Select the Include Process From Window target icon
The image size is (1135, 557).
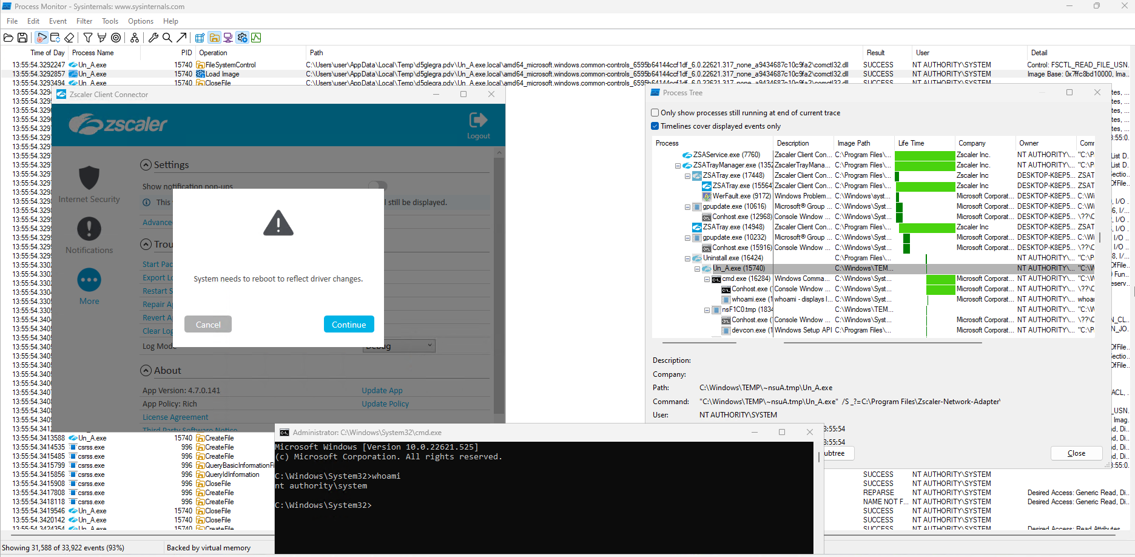pos(116,38)
